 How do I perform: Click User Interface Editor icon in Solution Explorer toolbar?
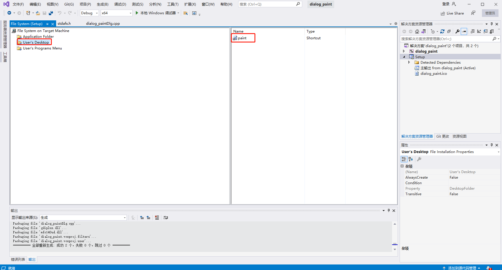(x=492, y=31)
